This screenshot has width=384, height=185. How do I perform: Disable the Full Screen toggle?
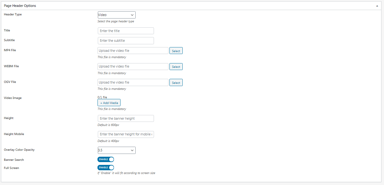106,168
